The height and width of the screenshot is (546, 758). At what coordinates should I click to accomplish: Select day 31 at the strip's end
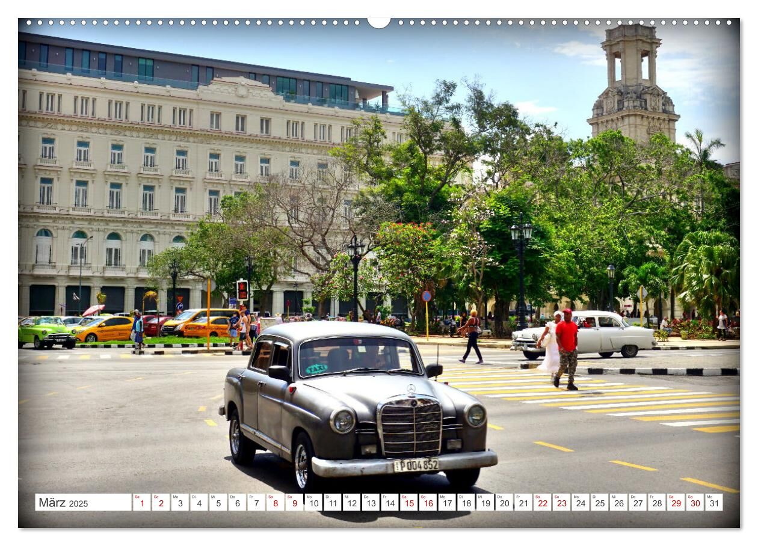713,503
